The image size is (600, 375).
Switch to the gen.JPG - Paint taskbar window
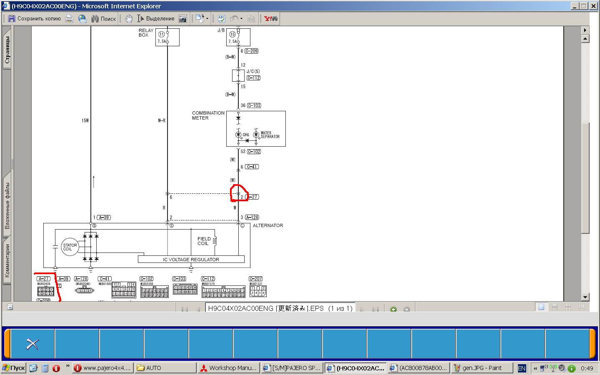pos(482,368)
